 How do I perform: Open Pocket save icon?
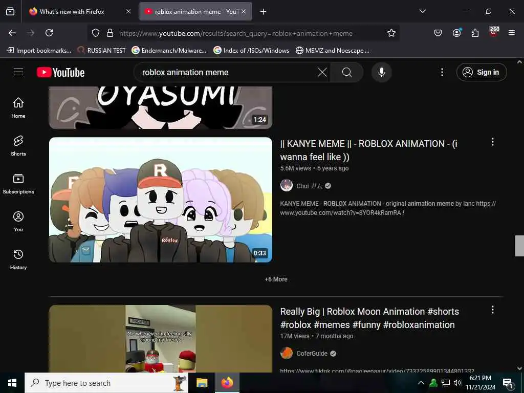coord(438,33)
